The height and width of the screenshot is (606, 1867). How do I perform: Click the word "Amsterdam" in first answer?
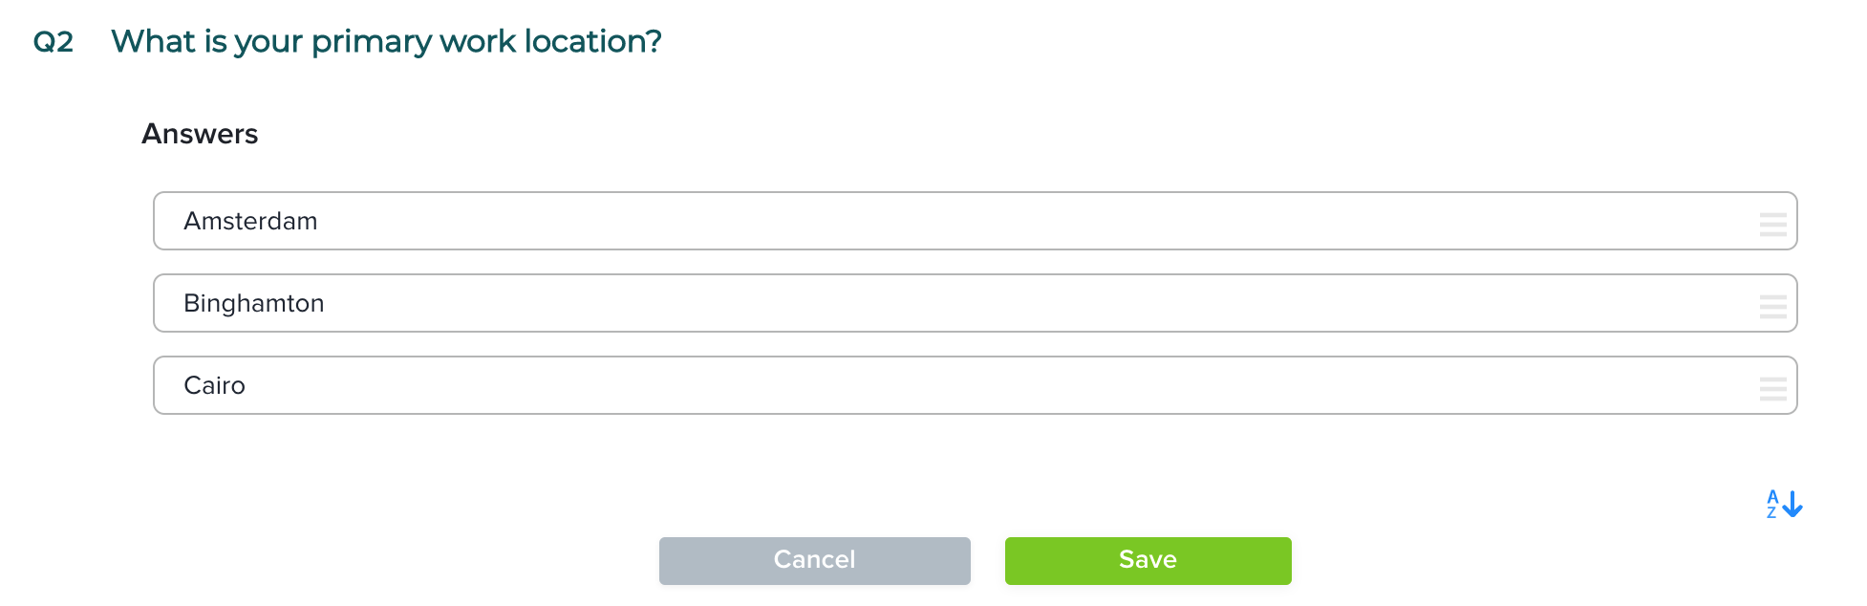point(250,221)
